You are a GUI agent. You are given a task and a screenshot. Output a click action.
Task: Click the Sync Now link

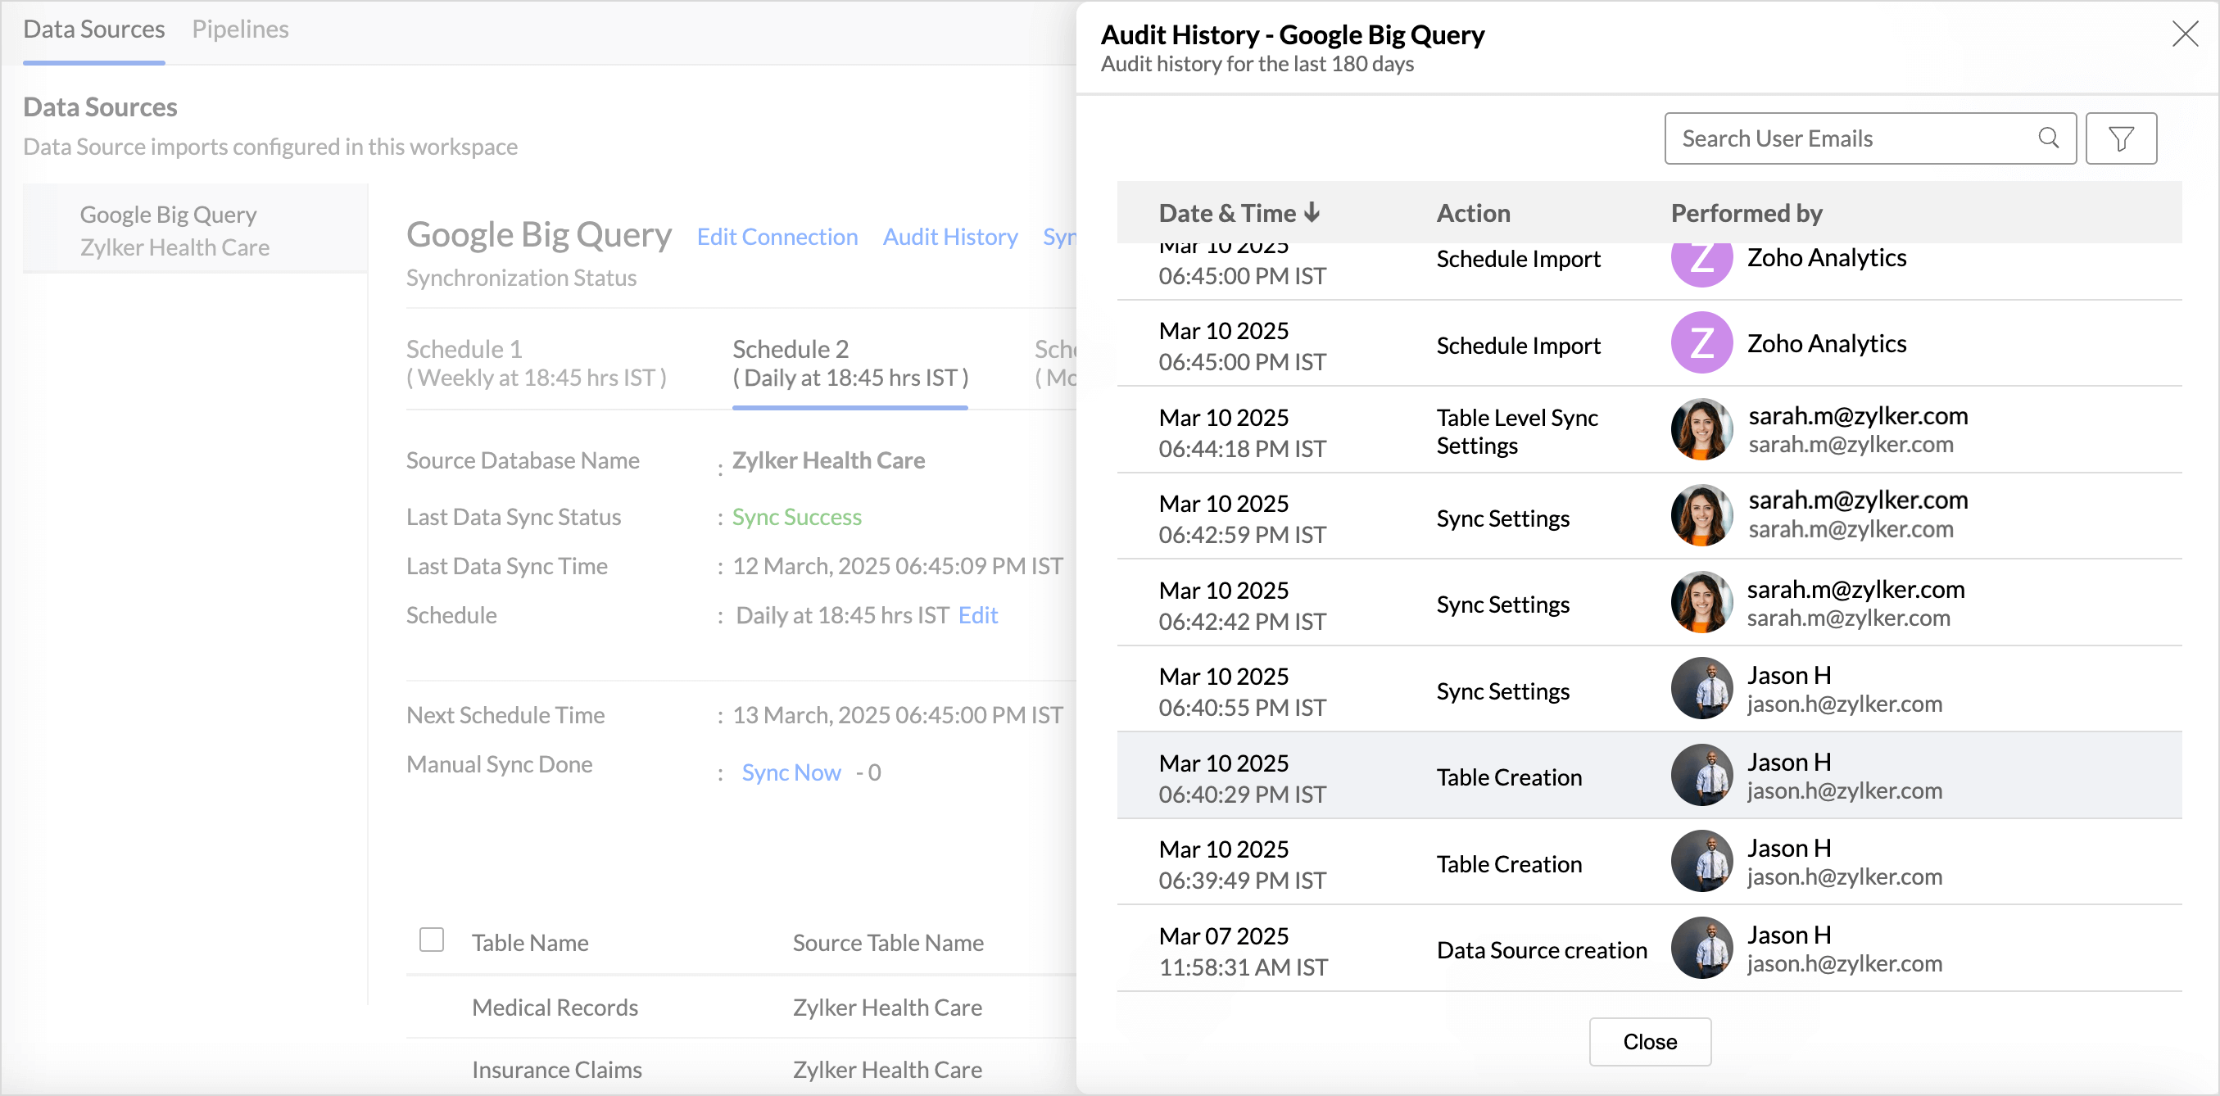(791, 772)
